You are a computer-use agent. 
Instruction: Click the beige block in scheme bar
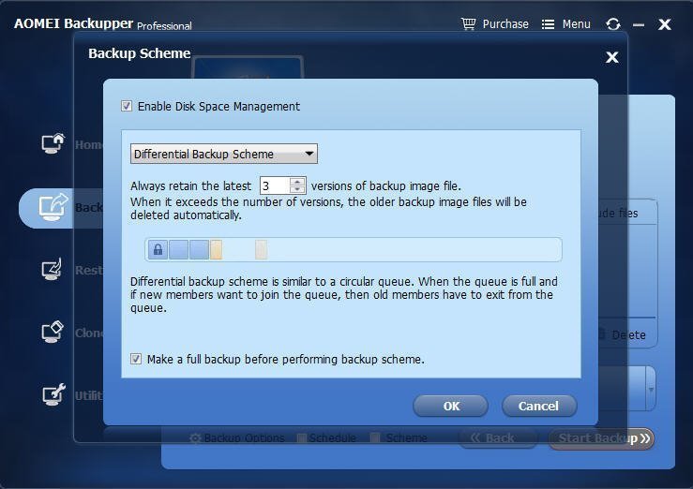[262, 250]
